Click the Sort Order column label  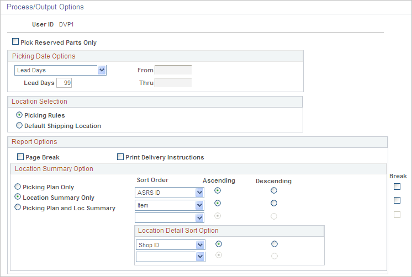click(152, 180)
